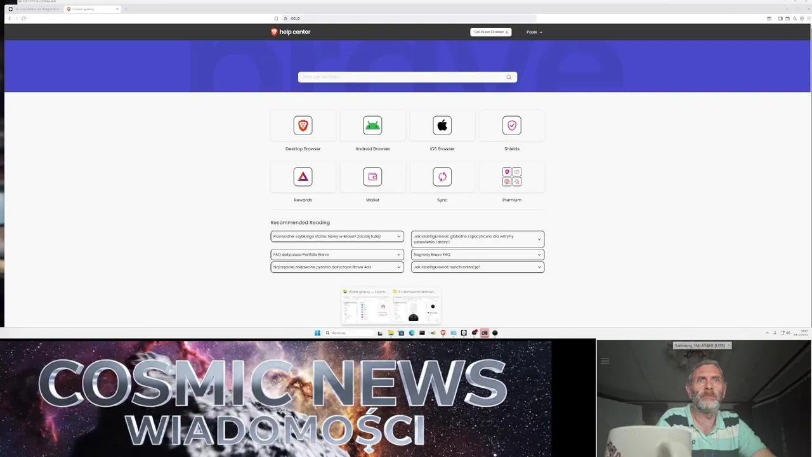Expand 'Najczęściej zadawane pytania dotyczące Brave Ads'

point(337,267)
